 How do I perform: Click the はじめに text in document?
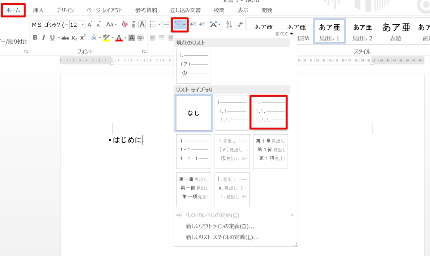pyautogui.click(x=128, y=140)
